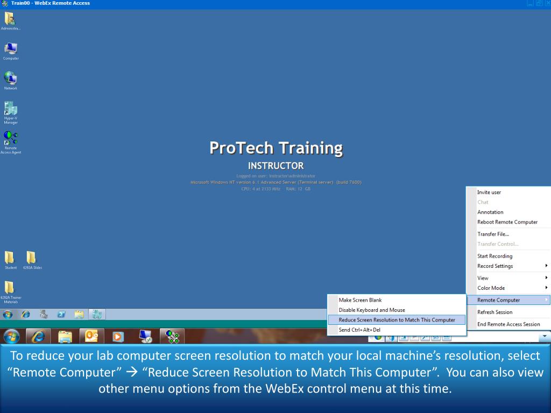Open the Transfer File... option
Image resolution: width=551 pixels, height=413 pixels.
tap(508, 234)
